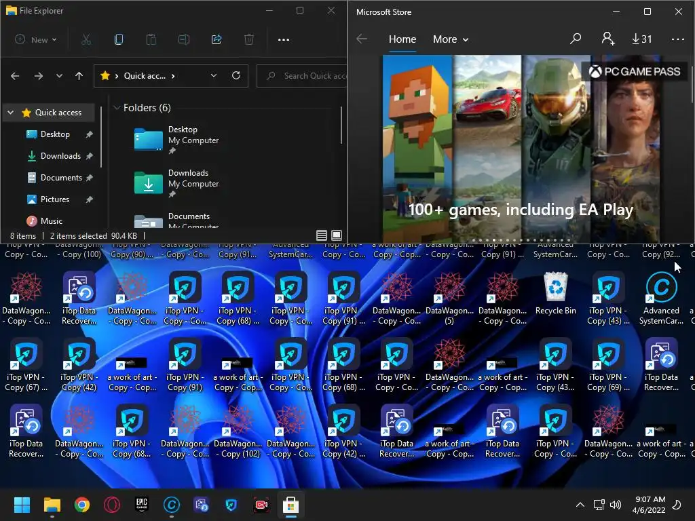Open iTop VPN from the taskbar
This screenshot has height=521, width=695.
coord(231,505)
